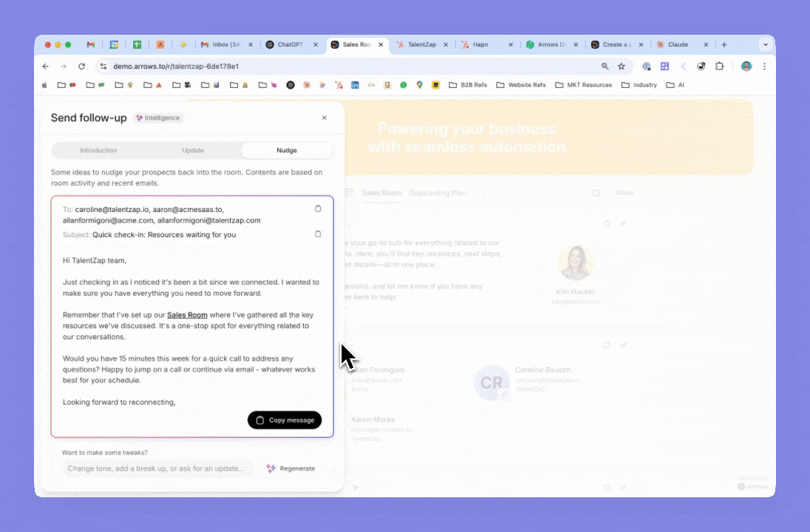Click the Regenerate button
Viewport: 810px width, 532px height.
(291, 468)
